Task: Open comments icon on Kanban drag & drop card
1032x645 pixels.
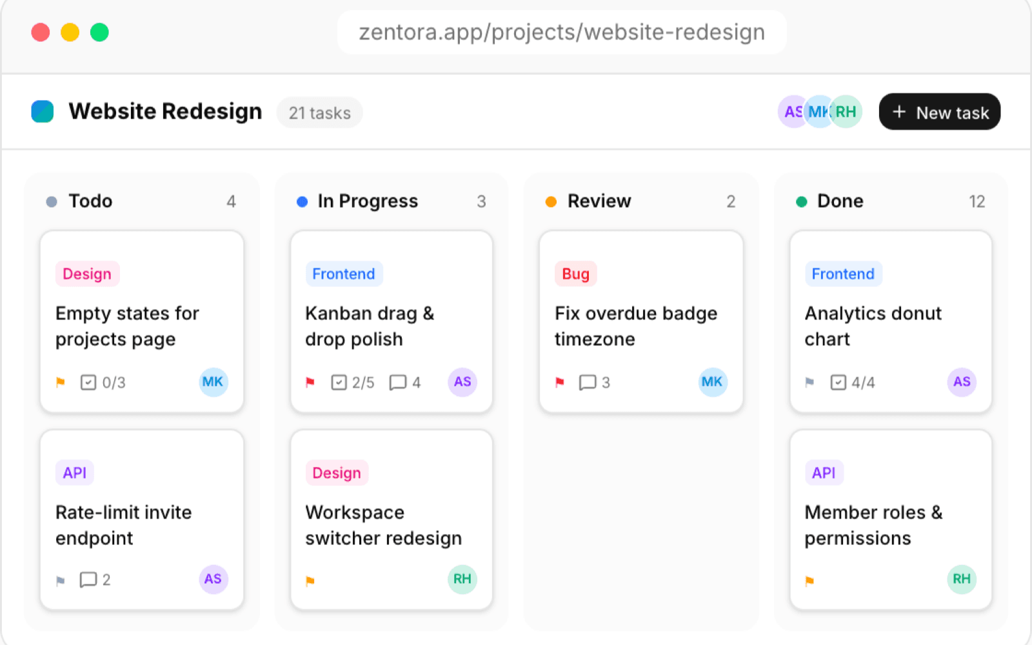Action: tap(398, 382)
